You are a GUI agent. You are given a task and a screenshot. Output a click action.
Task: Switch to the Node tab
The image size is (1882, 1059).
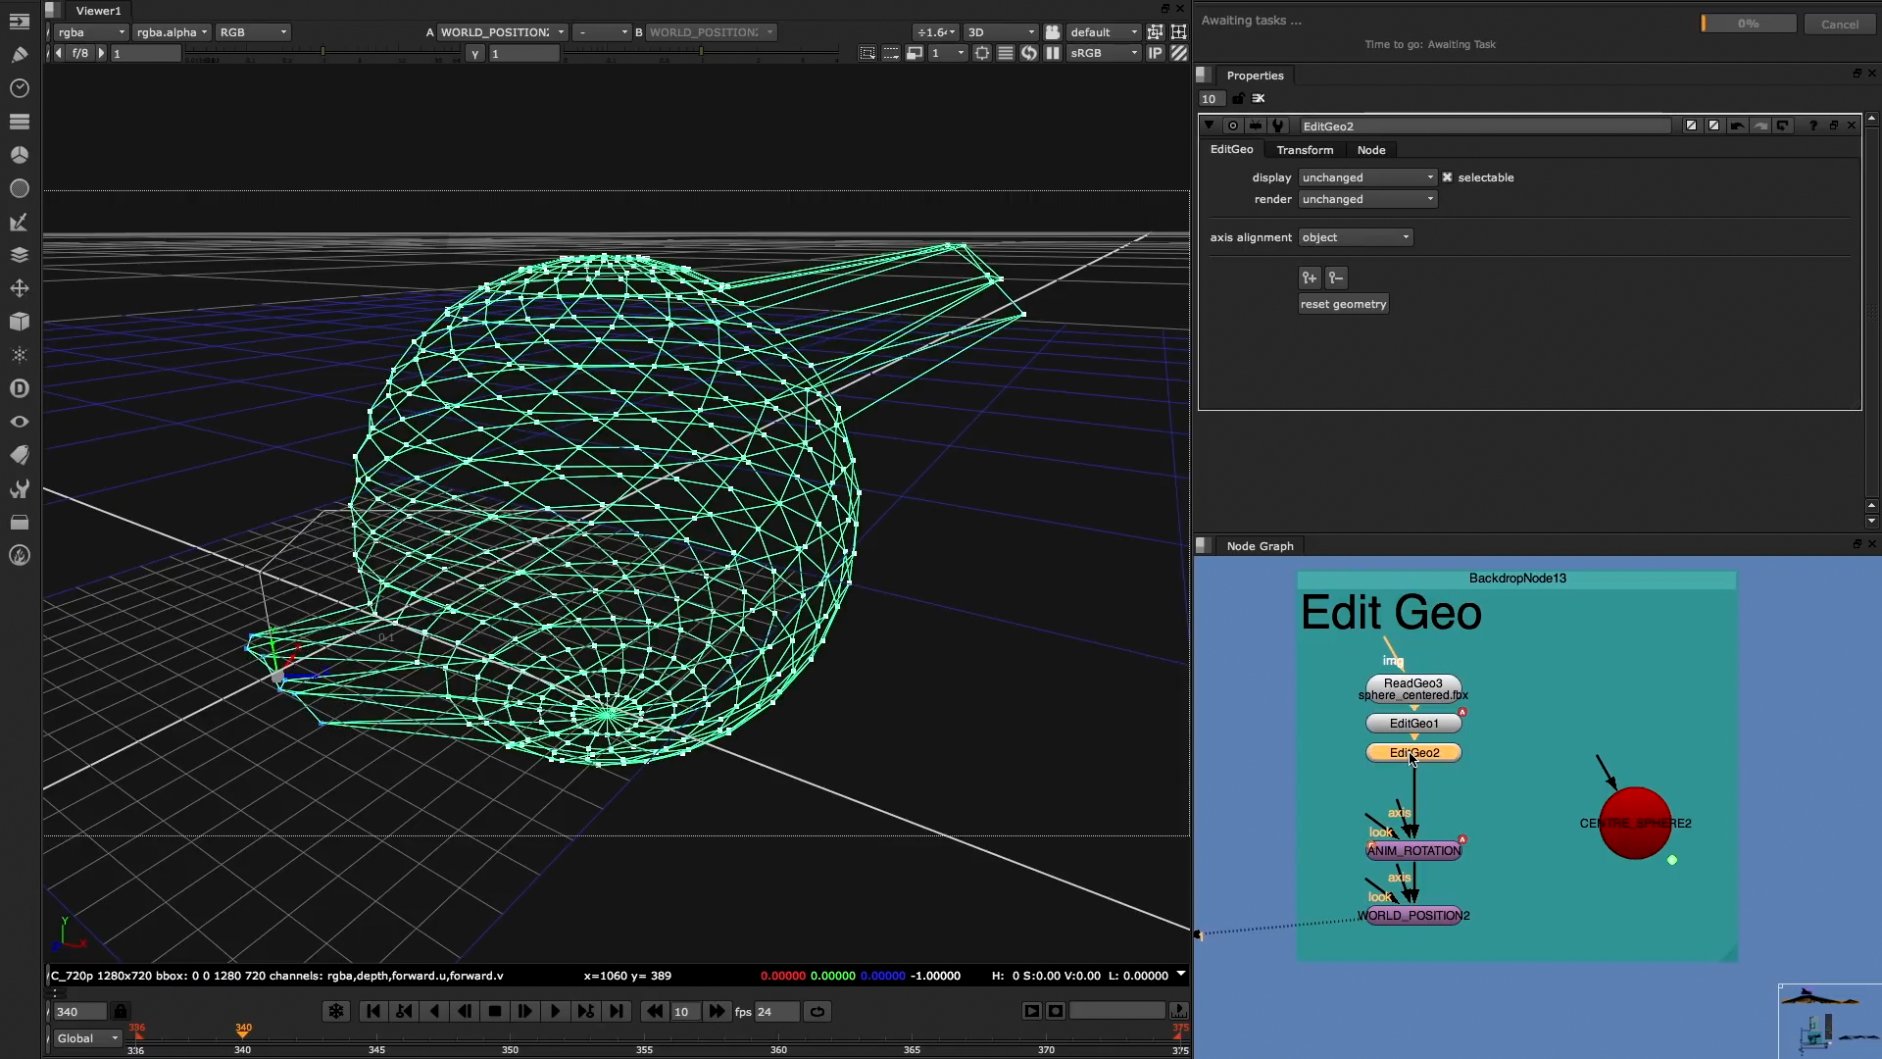pyautogui.click(x=1370, y=150)
